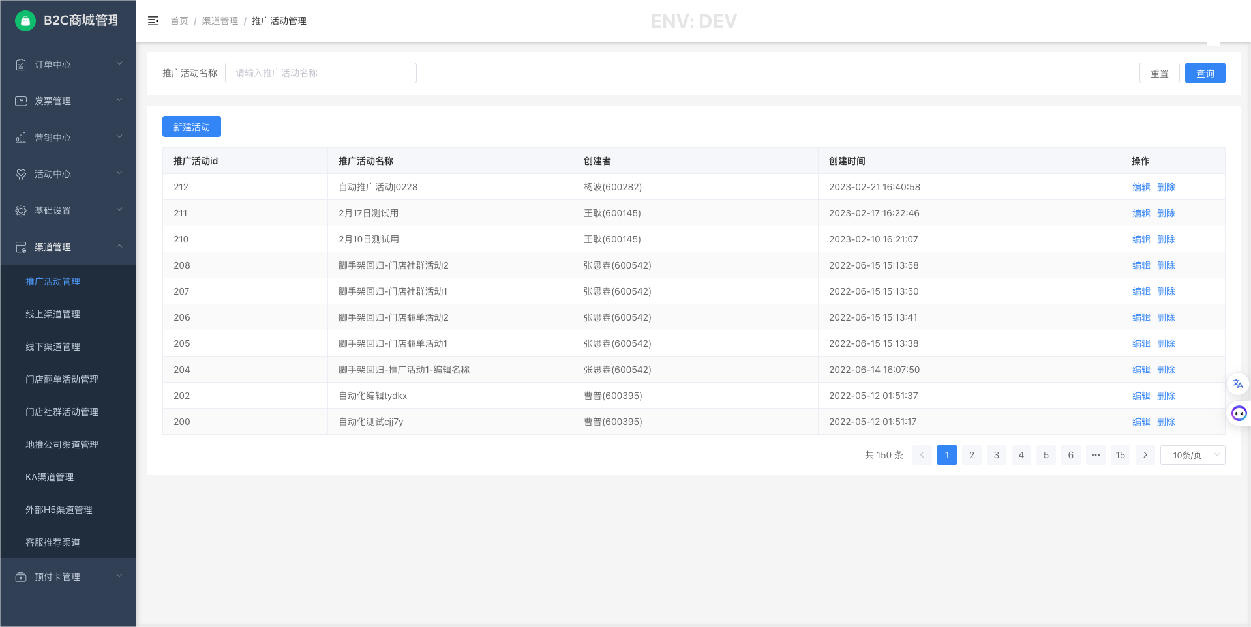Screen dimensions: 1251x627
Task: Edit activity 208 门店社群活动2
Action: (1141, 265)
